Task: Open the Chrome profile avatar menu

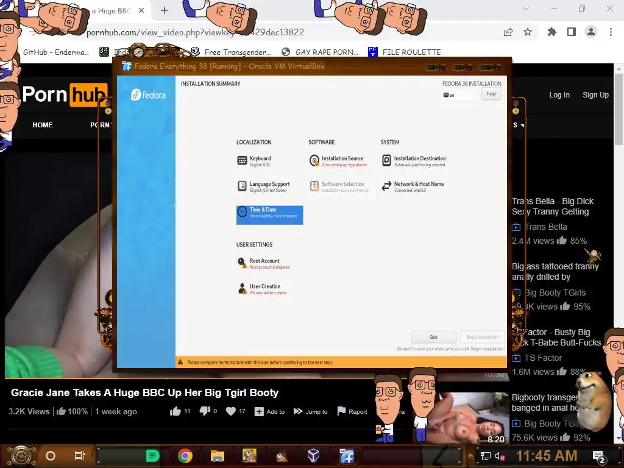Action: click(591, 32)
